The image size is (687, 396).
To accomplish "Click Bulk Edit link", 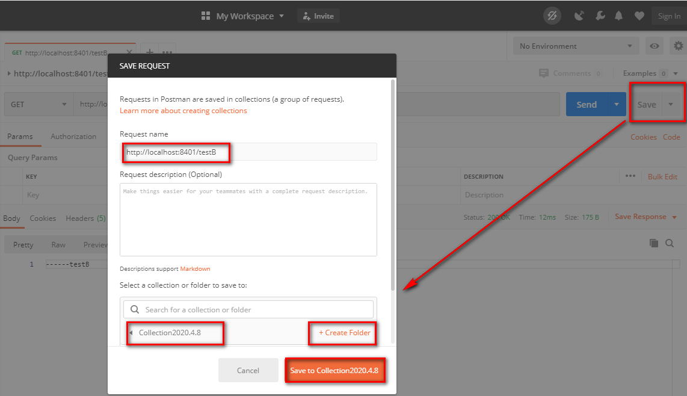I will click(662, 176).
